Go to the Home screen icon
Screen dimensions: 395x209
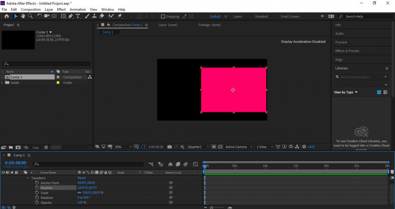7,16
